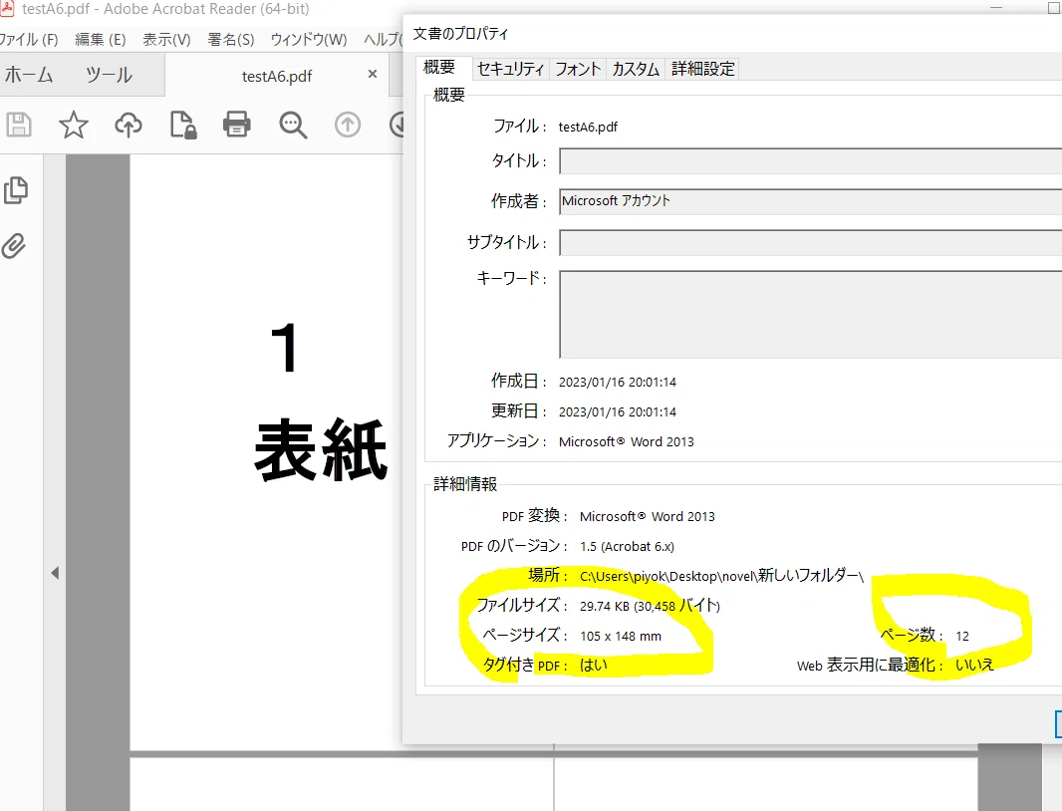Image resolution: width=1062 pixels, height=811 pixels.
Task: Switch to the カスタム tab
Action: [x=636, y=69]
